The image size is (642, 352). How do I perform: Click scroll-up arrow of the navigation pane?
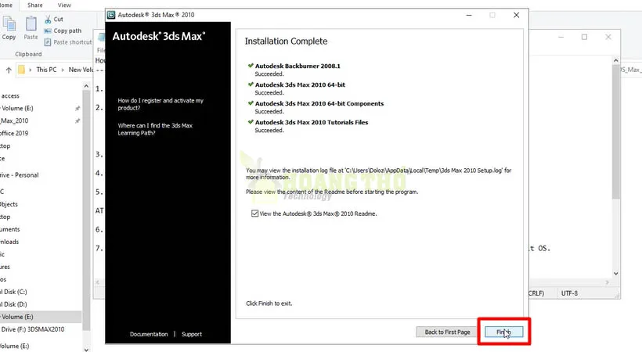point(86,86)
